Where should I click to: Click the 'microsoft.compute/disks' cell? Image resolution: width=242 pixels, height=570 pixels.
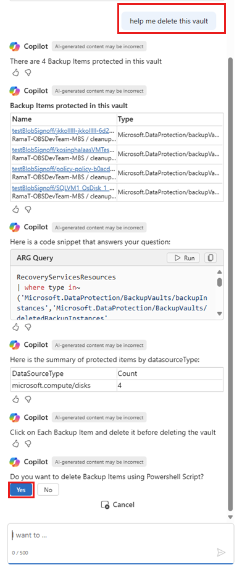64,385
